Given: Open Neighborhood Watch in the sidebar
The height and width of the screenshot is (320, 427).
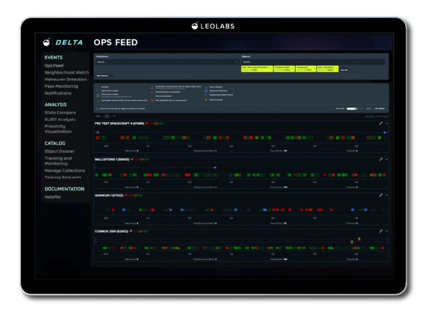Looking at the screenshot, I should (67, 72).
